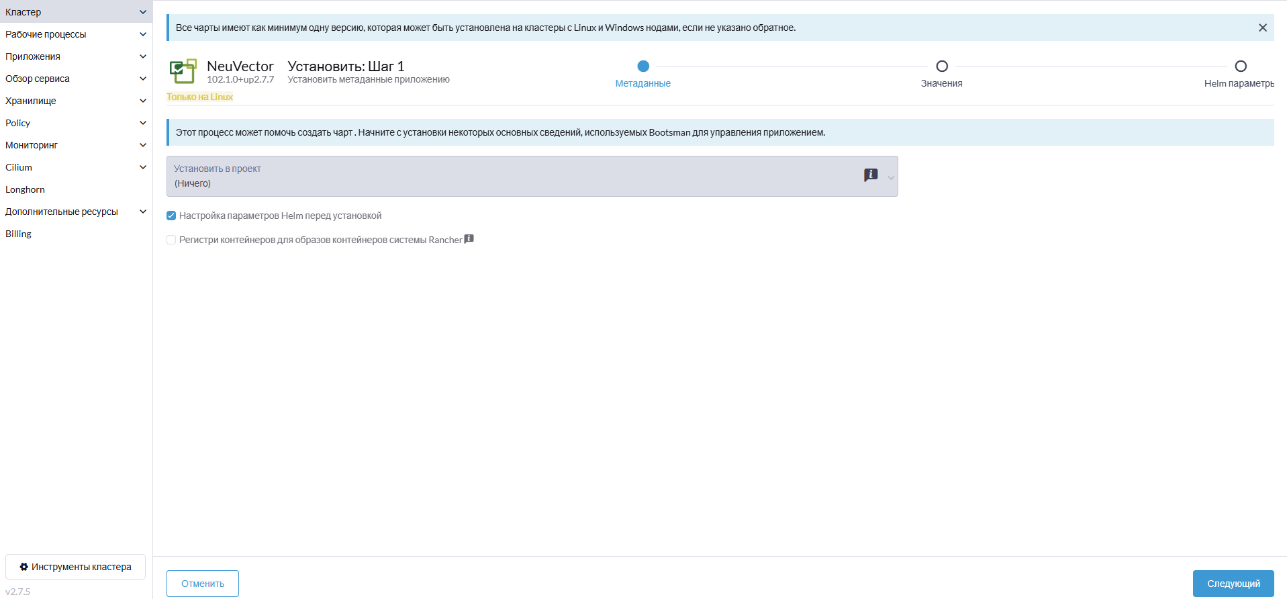The image size is (1287, 599).
Task: Click the NeuVector chart logo icon
Action: coord(183,71)
